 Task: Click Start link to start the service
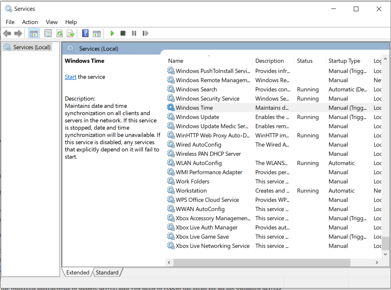point(71,77)
